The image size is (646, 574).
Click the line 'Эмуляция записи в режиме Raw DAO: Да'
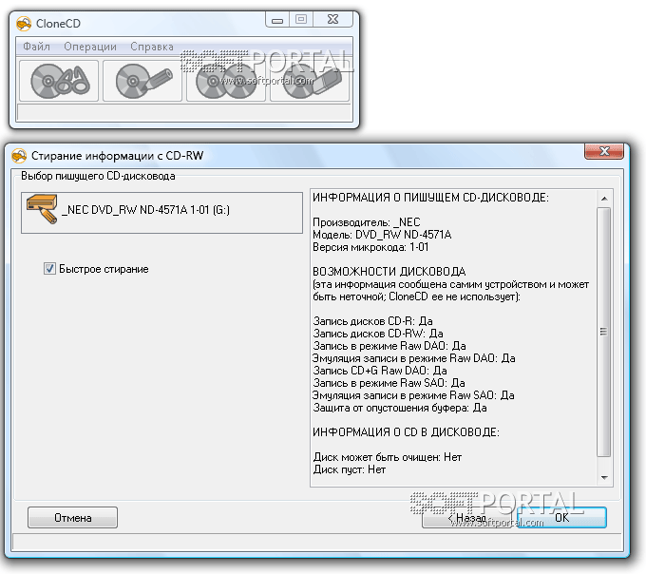(x=413, y=358)
